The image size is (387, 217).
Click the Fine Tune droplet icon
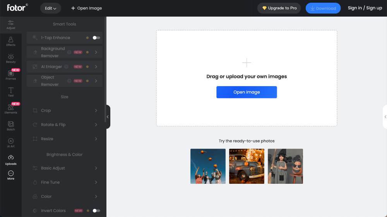[x=35, y=182]
